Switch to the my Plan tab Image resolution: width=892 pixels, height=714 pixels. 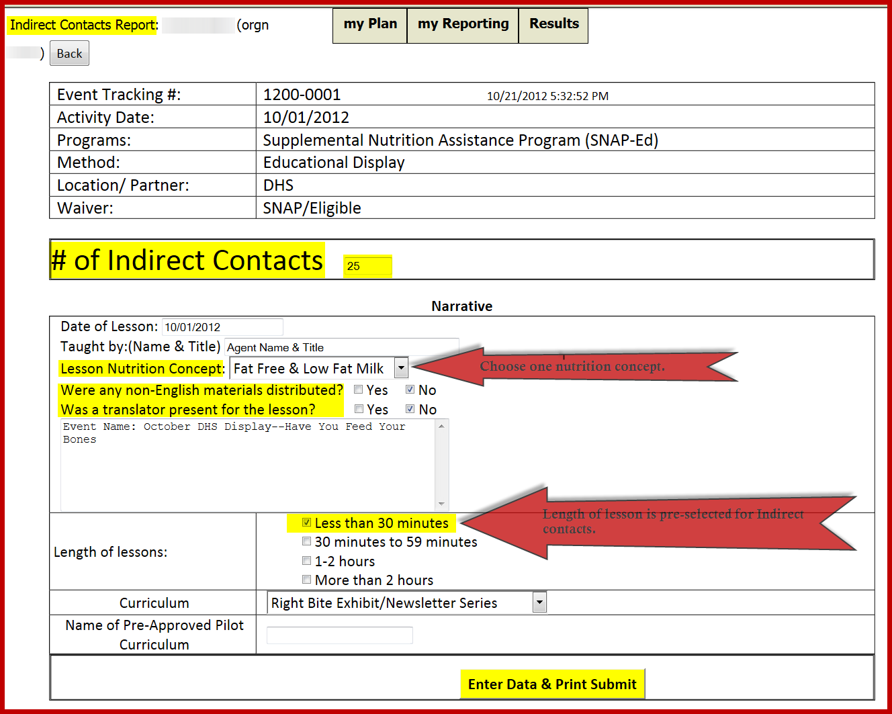pos(369,24)
